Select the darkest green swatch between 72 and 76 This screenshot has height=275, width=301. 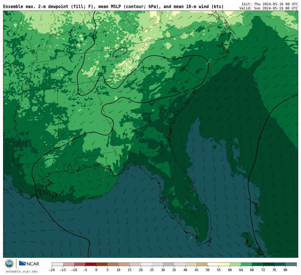269,264
